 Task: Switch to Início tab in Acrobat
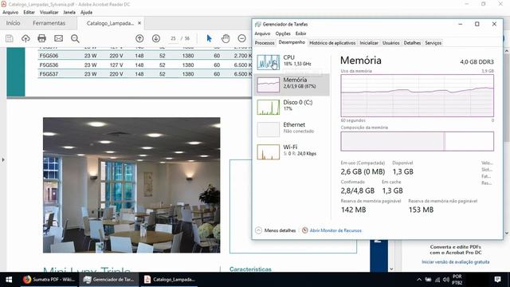(13, 23)
